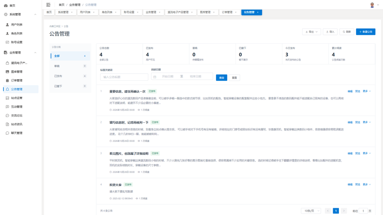Preview the 看完图片 announcement
Viewport: 383px width, 215px height.
[x=358, y=153]
